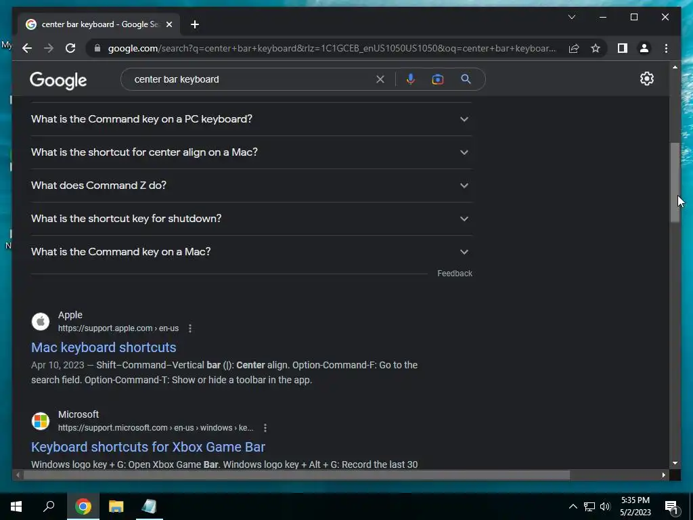Select the 'center bar keyboard' browser tab
Image resolution: width=693 pixels, height=520 pixels.
click(x=99, y=24)
